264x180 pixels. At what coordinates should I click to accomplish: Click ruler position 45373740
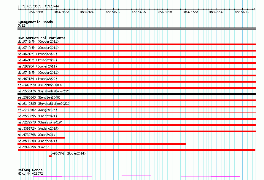(x=242, y=12)
